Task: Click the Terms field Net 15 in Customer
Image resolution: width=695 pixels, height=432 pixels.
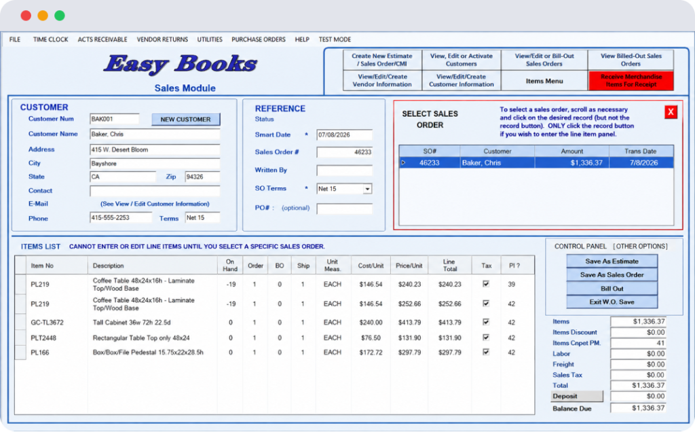Action: click(x=202, y=217)
